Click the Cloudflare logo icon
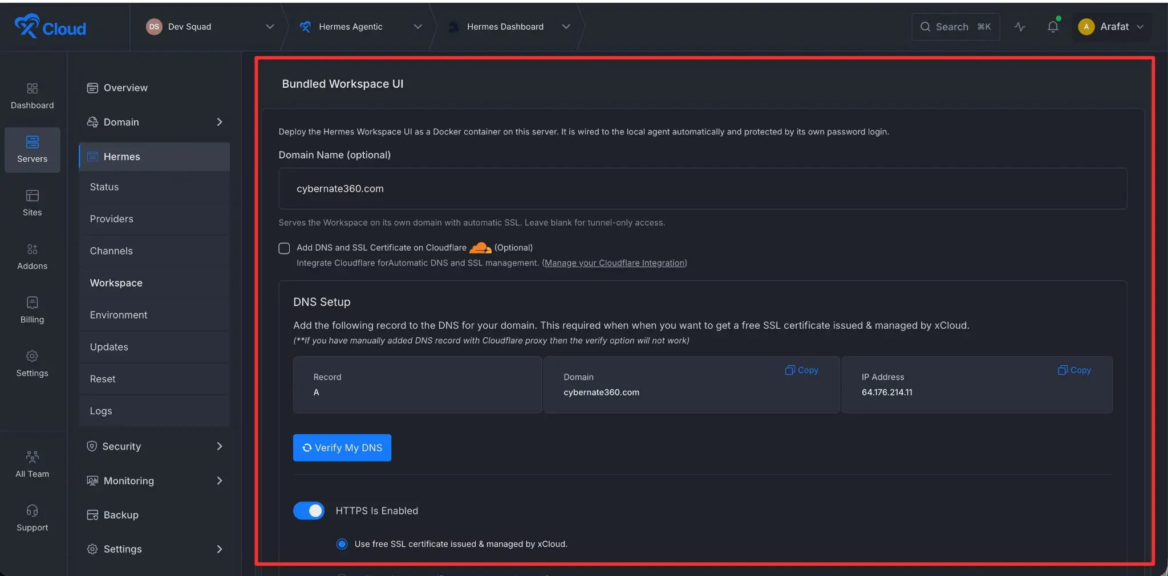The width and height of the screenshot is (1168, 576). pyautogui.click(x=480, y=248)
